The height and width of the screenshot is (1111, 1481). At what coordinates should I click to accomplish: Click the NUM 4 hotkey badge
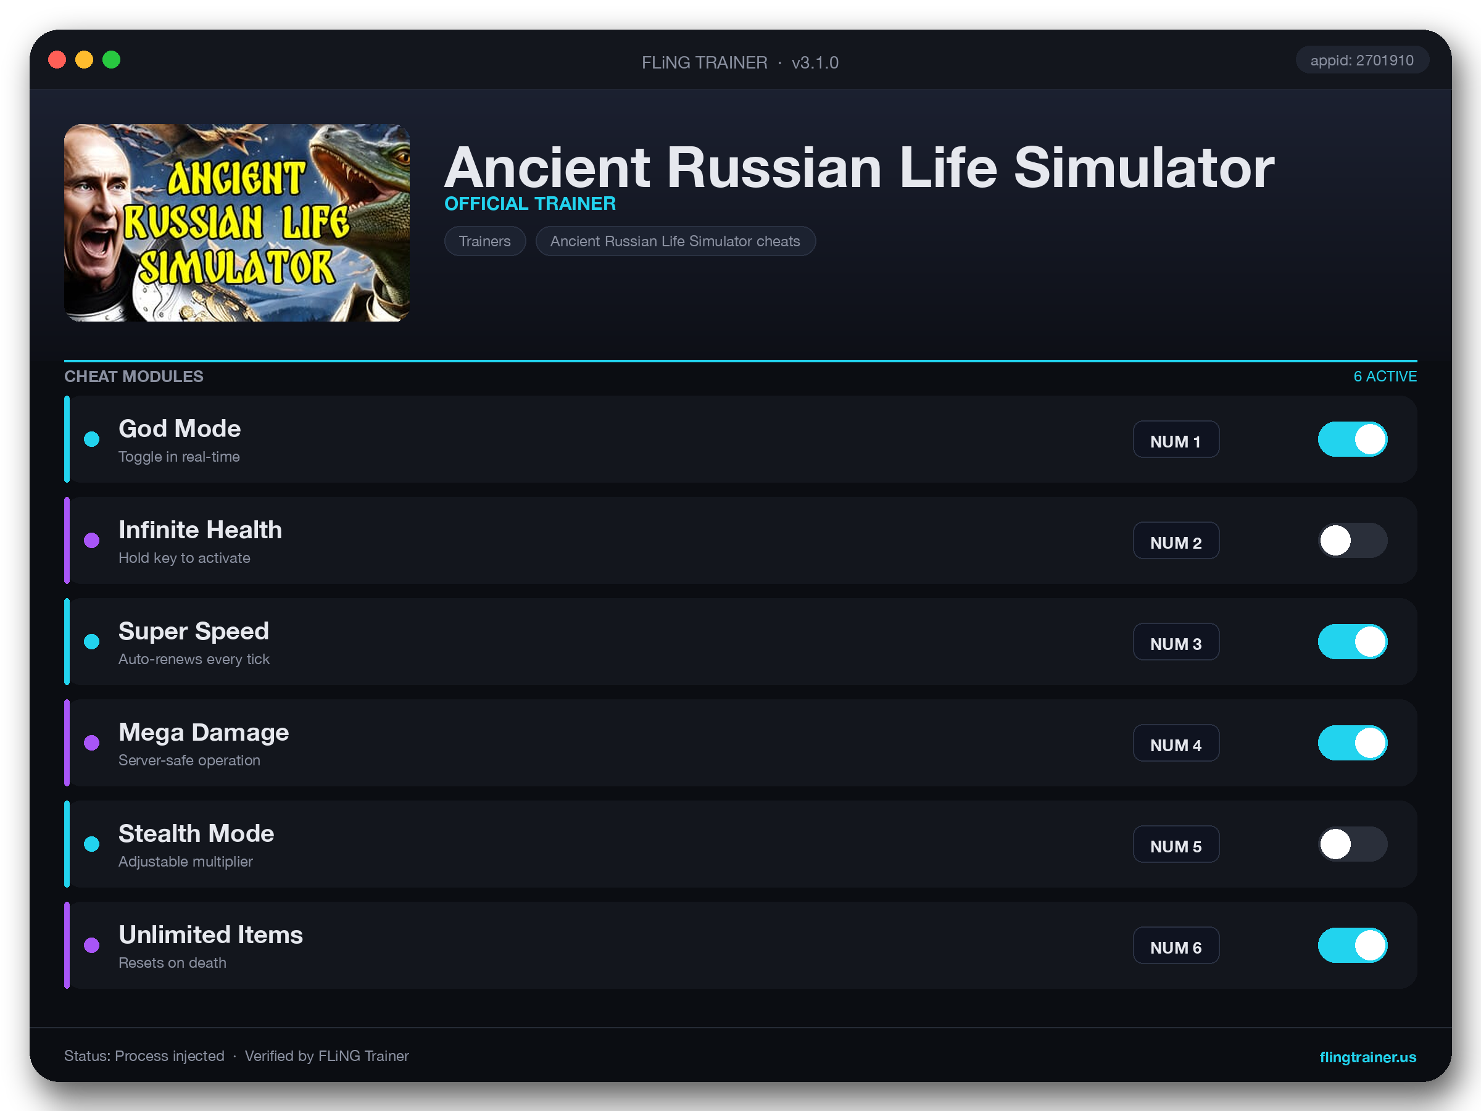(1176, 743)
